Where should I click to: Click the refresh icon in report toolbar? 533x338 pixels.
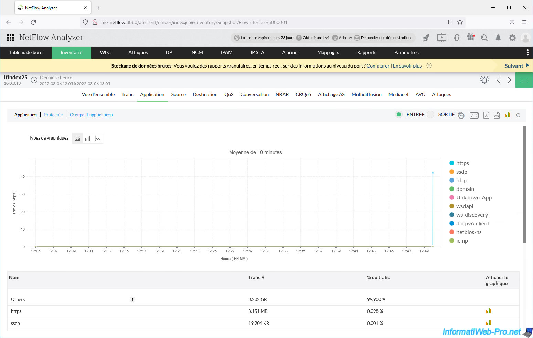pos(518,115)
